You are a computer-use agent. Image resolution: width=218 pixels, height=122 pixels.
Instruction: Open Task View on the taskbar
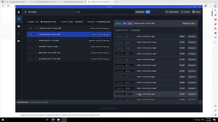[47, 120]
